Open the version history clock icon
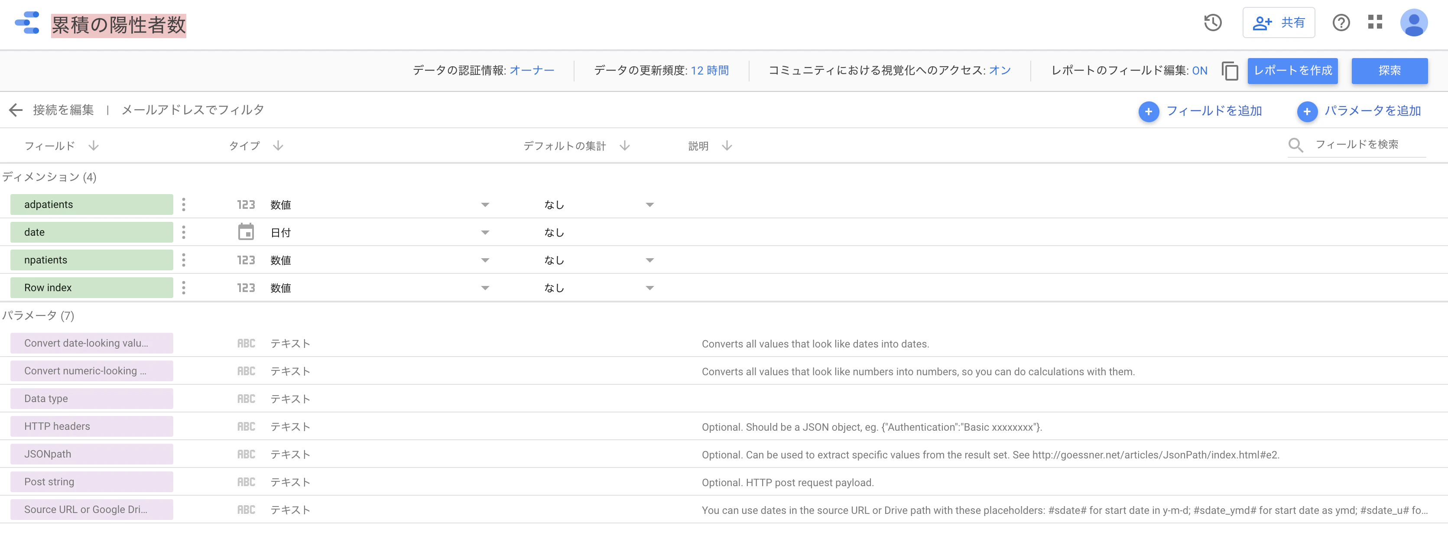 1212,23
